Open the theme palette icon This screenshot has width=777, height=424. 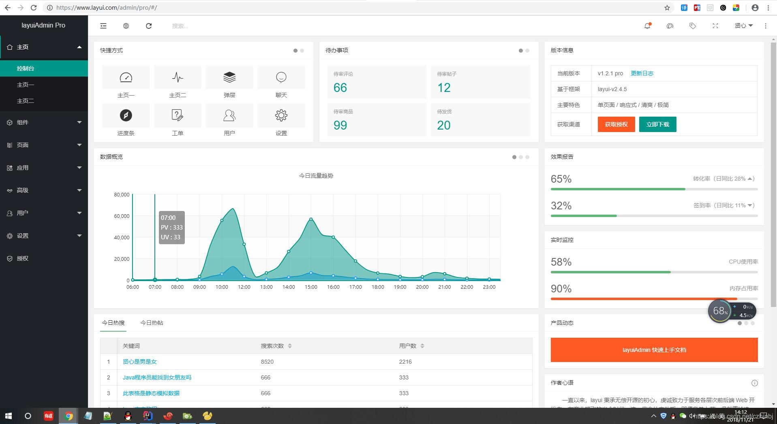coord(670,26)
